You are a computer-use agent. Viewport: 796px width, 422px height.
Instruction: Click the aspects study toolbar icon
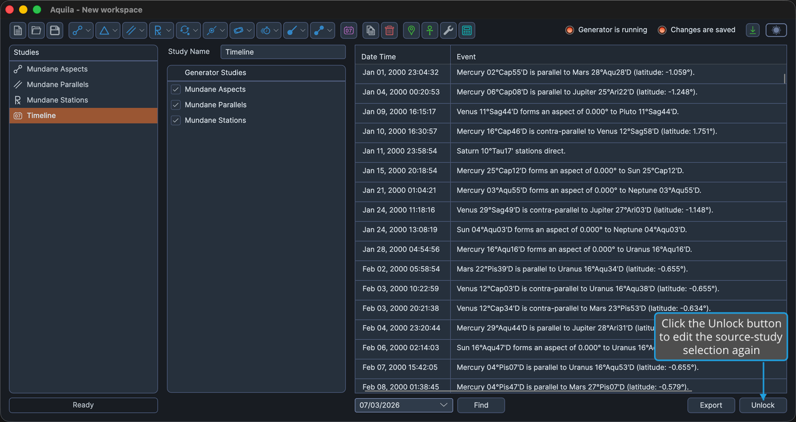(x=77, y=30)
